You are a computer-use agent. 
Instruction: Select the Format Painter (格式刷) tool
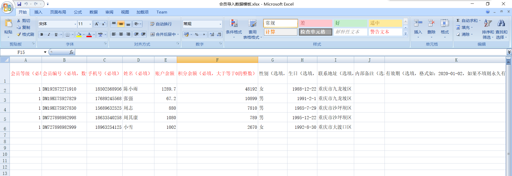26,34
